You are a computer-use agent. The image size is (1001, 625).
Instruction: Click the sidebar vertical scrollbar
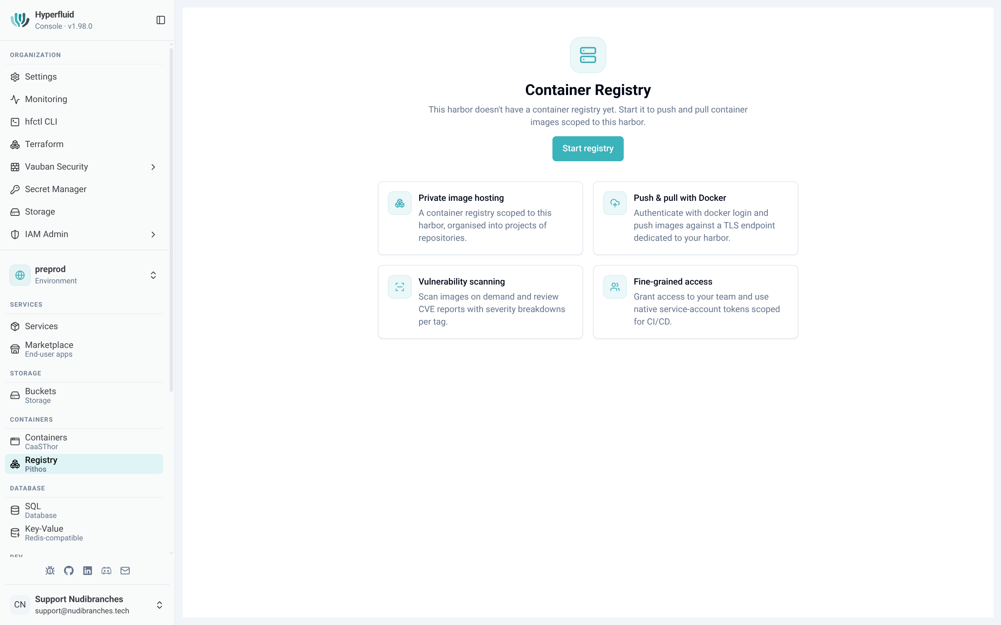tap(171, 220)
